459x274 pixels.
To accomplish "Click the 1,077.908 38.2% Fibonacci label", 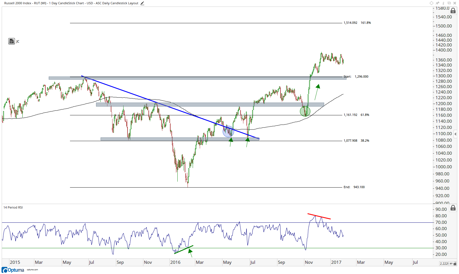I will (356, 141).
